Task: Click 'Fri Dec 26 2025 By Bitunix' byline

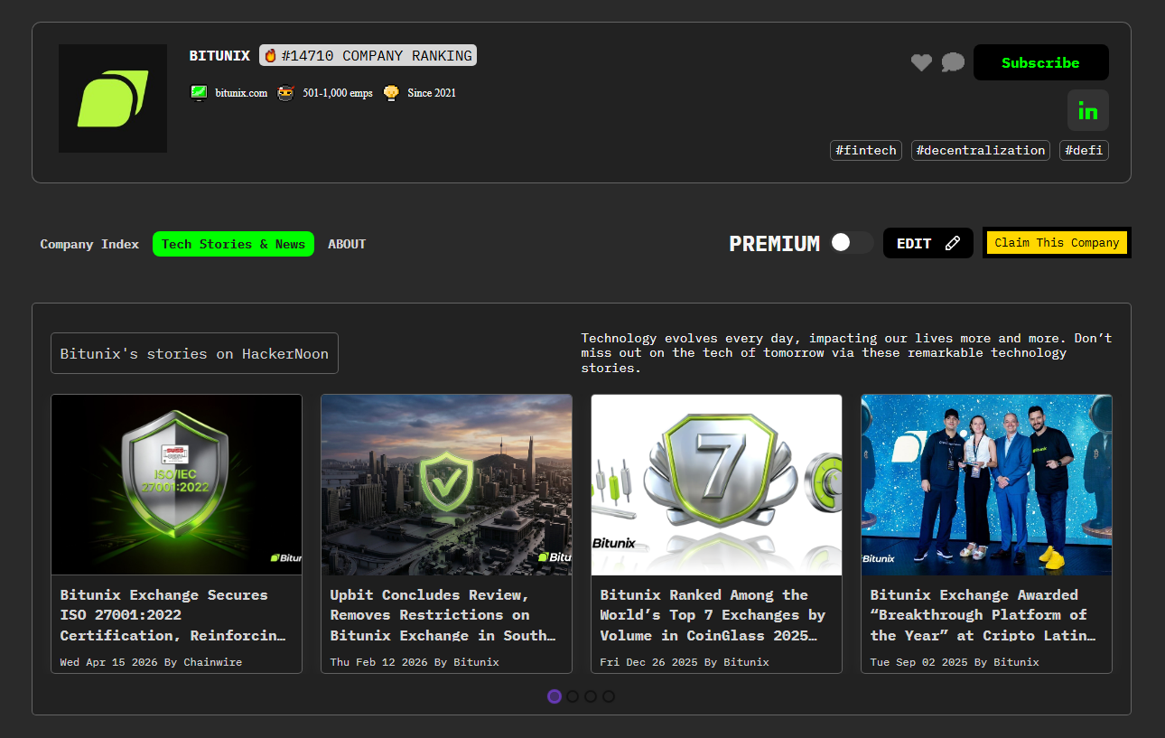Action: coord(685,662)
